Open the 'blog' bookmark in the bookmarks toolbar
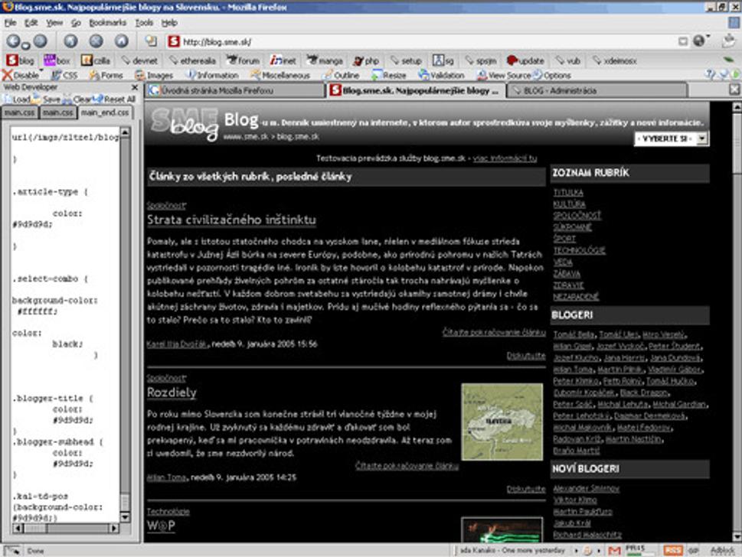Screen dimensions: 742x557 pyautogui.click(x=21, y=60)
